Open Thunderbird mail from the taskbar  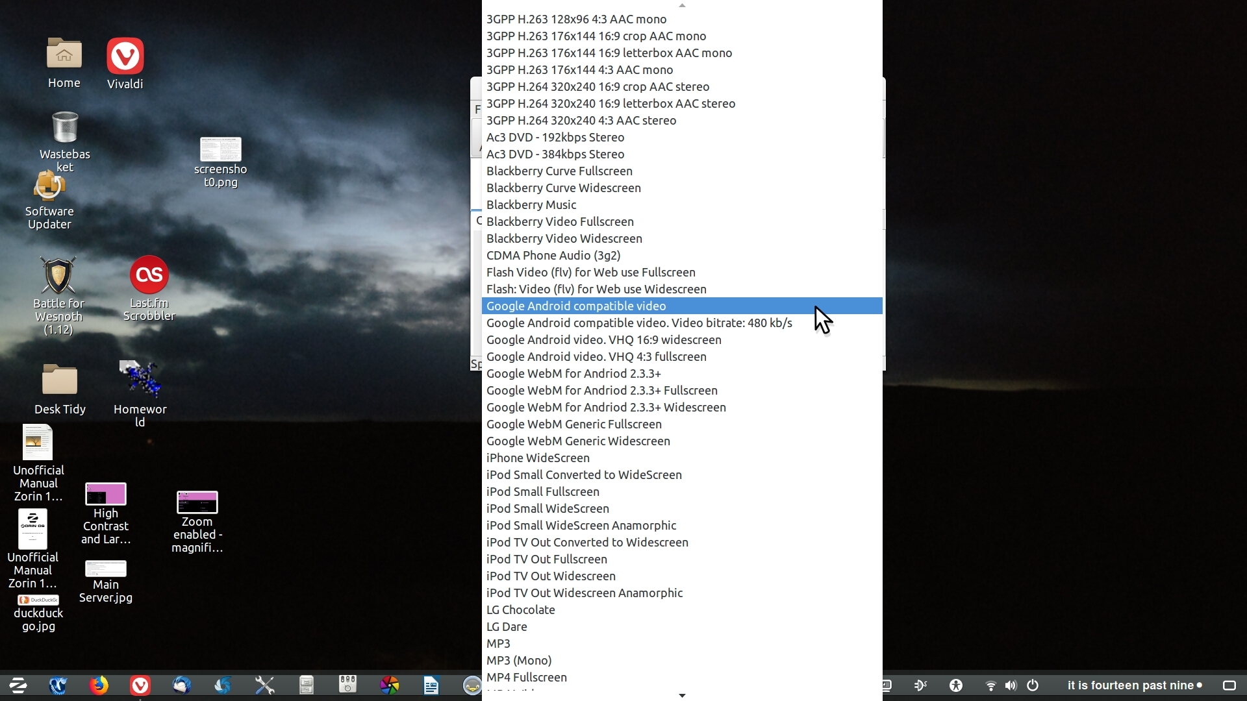[181, 685]
